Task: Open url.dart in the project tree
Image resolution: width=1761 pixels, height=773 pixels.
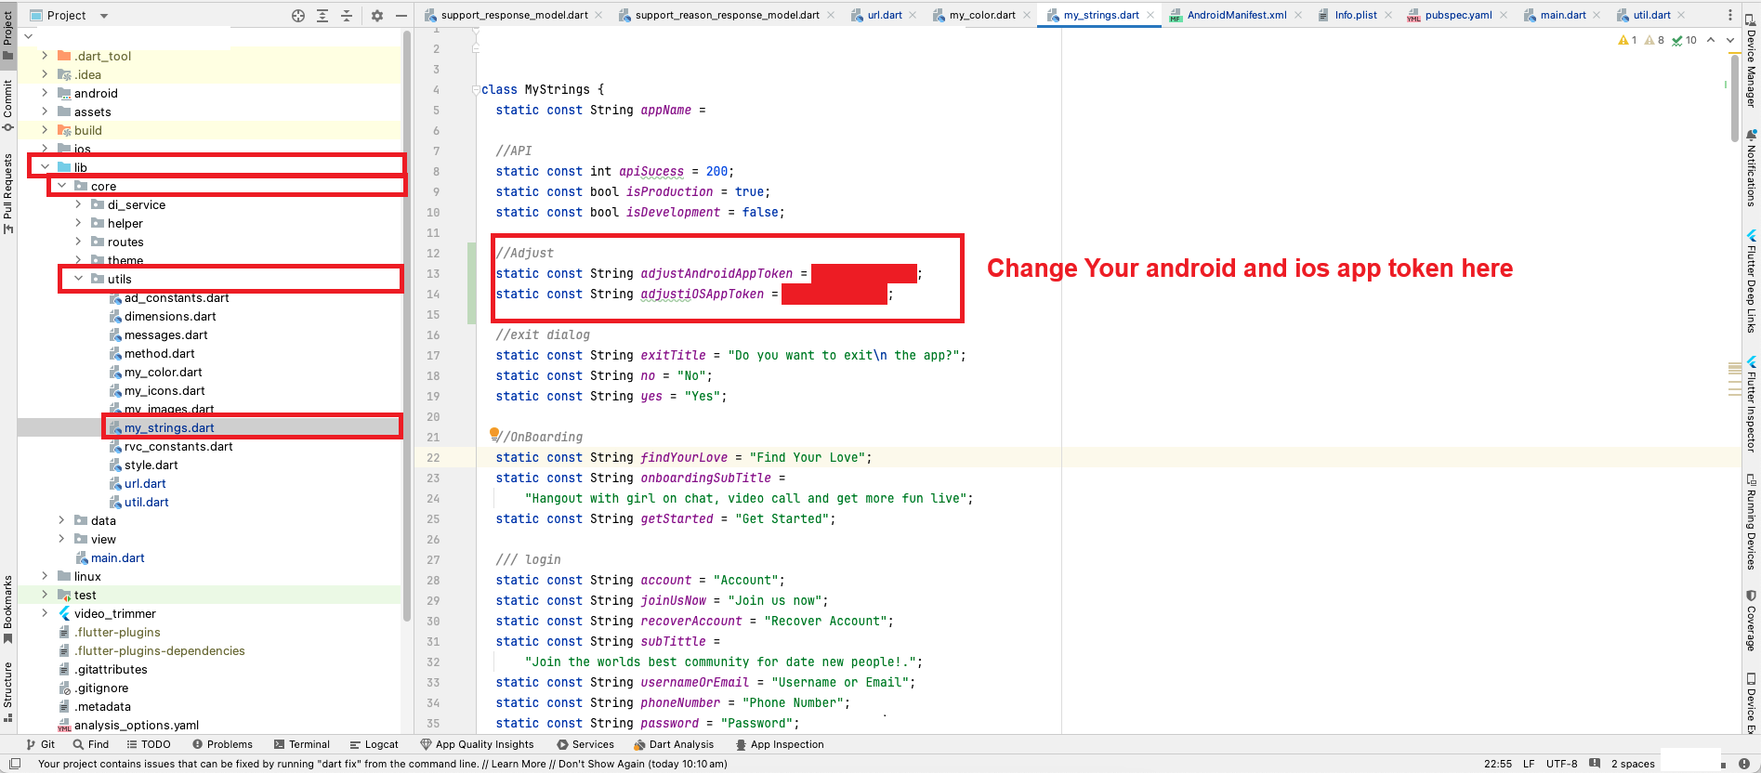Action: pos(145,483)
